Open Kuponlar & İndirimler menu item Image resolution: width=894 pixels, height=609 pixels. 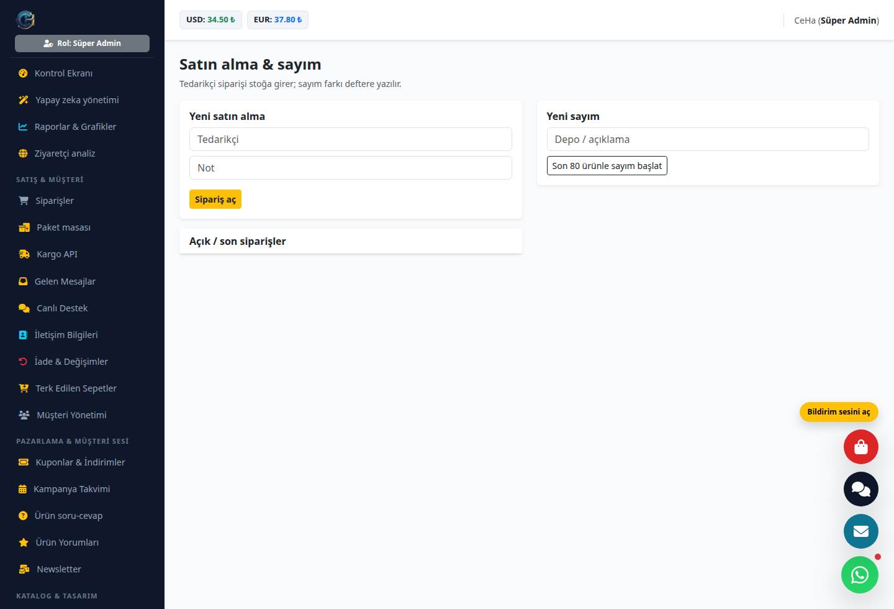[82, 462]
